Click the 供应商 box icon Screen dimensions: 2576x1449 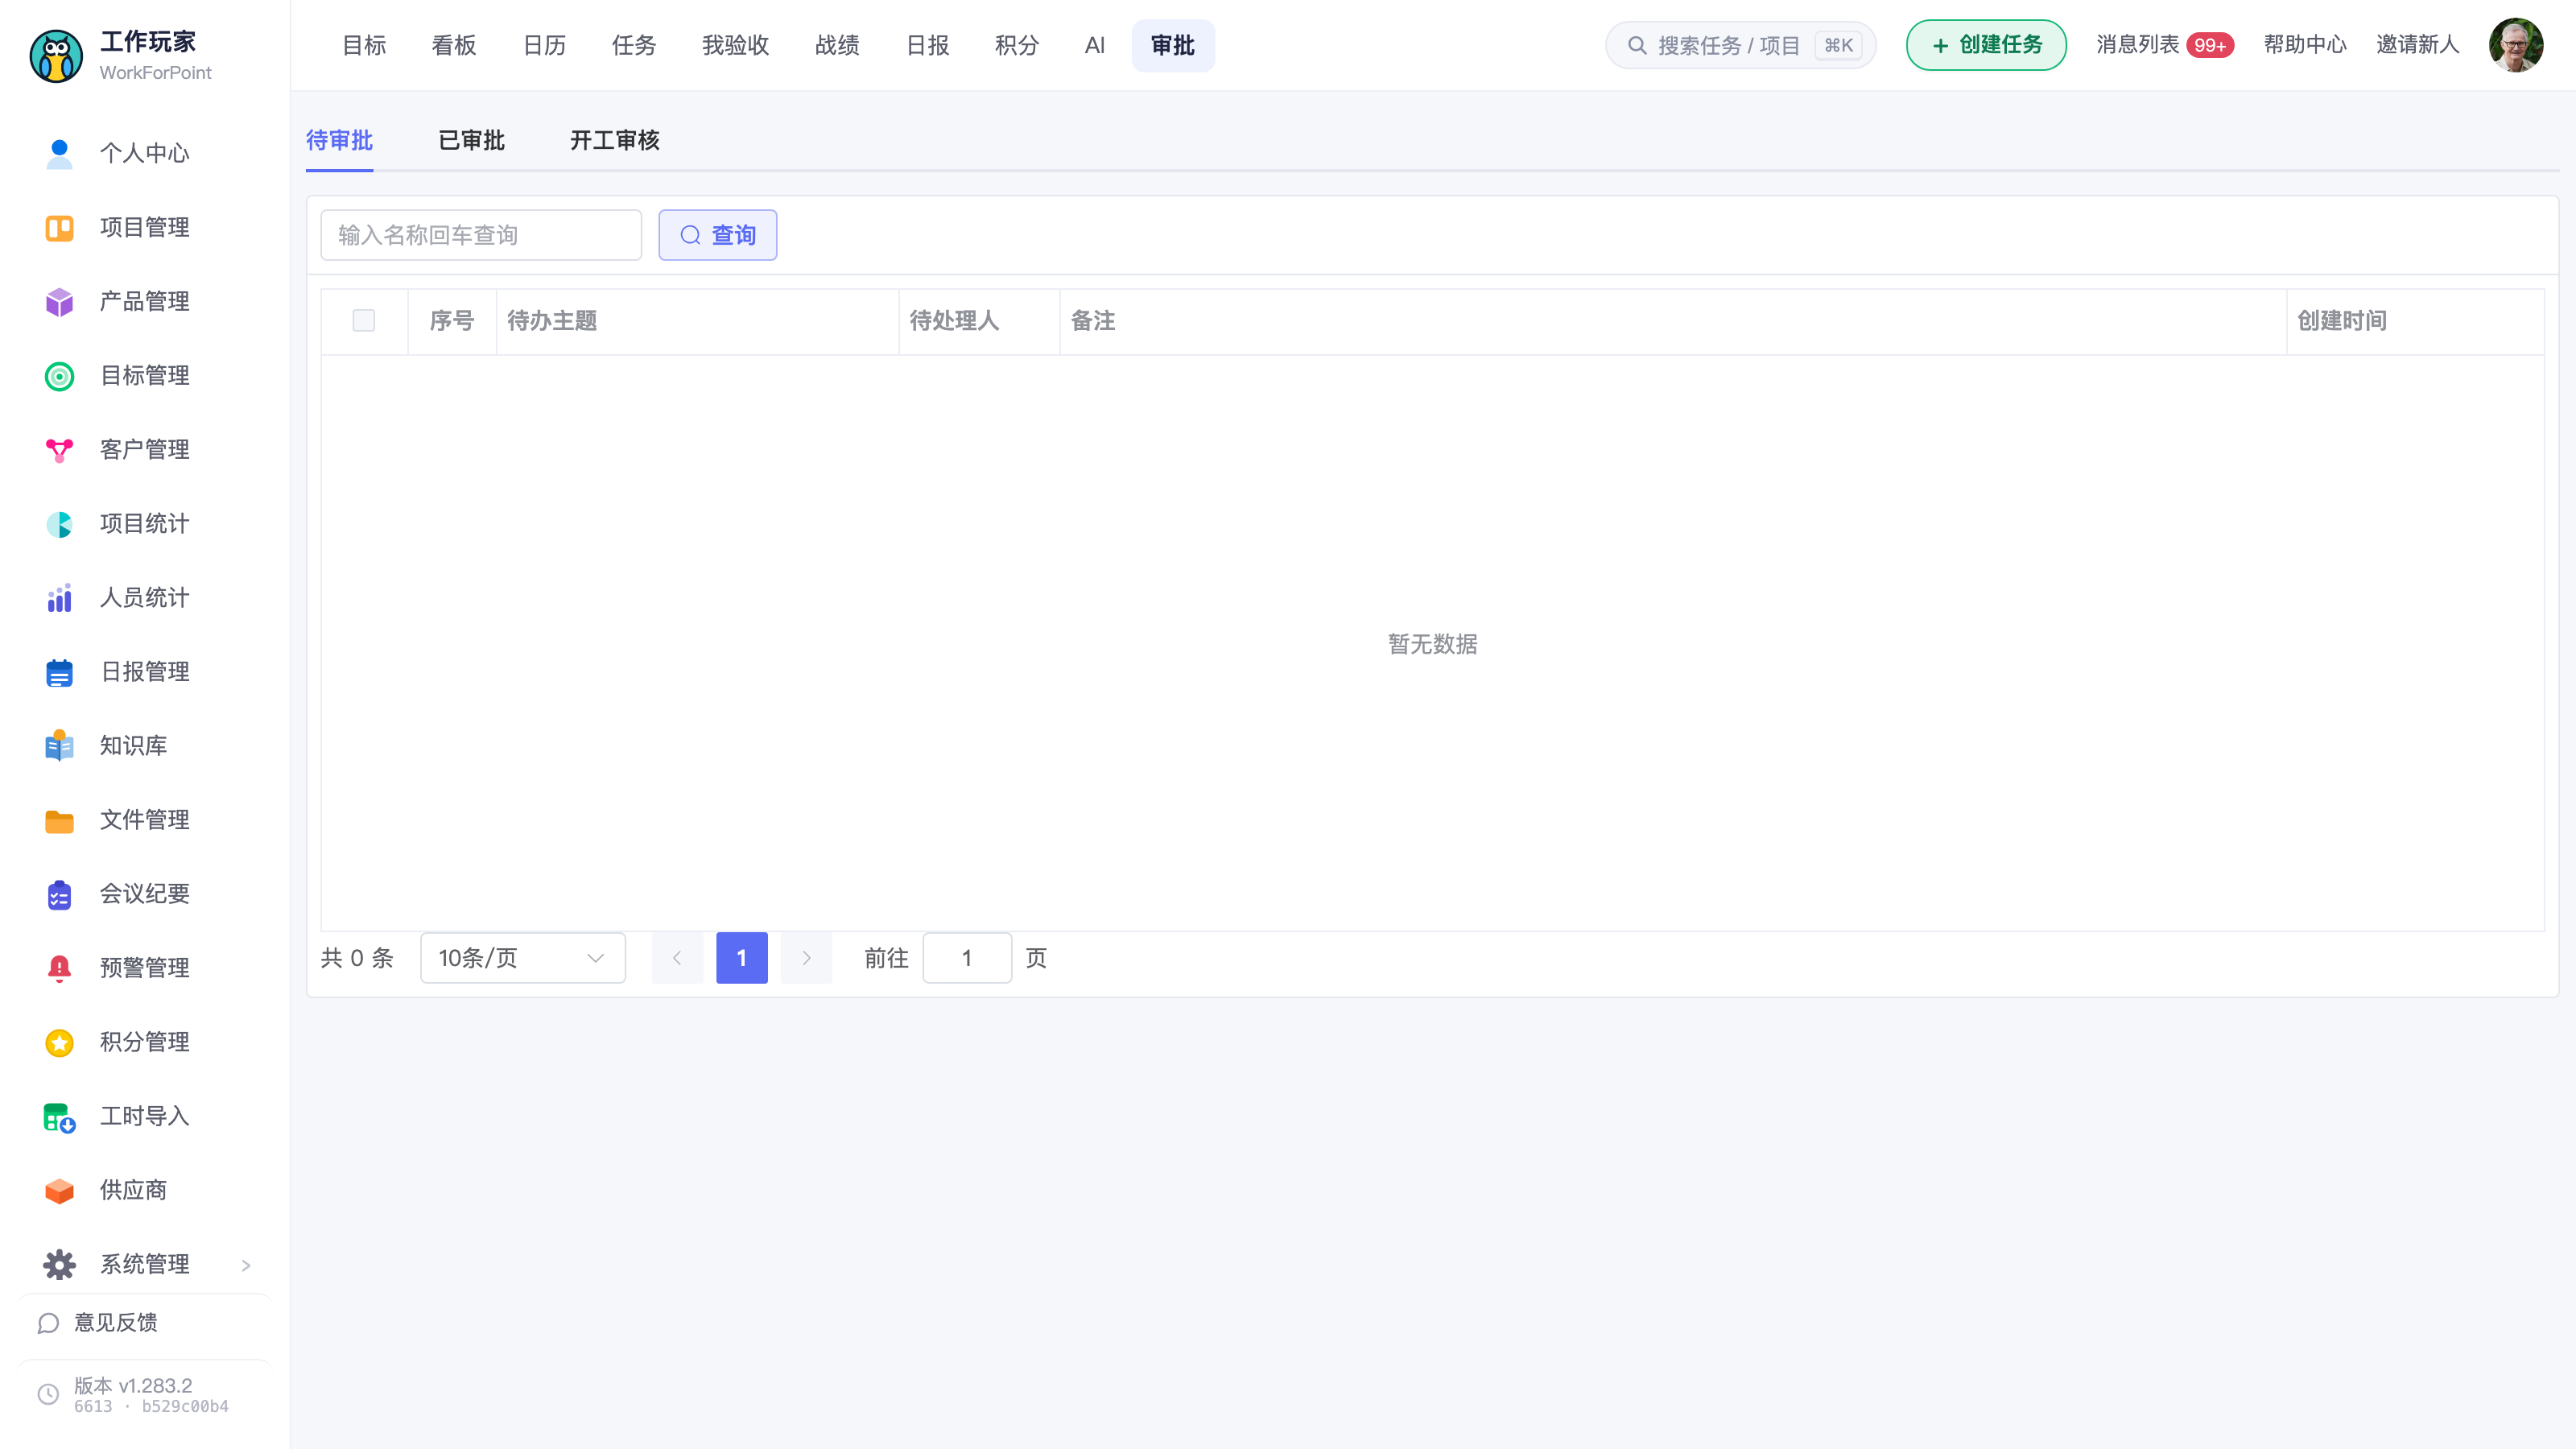pos(59,1190)
